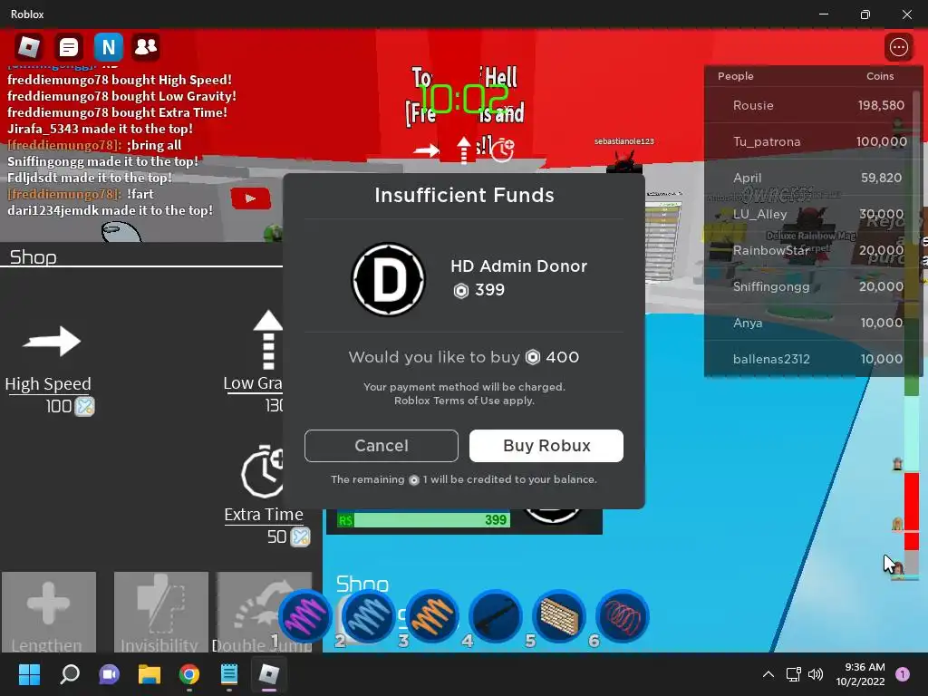Click the blue N icon in top bar
The width and height of the screenshot is (928, 696).
click(109, 47)
